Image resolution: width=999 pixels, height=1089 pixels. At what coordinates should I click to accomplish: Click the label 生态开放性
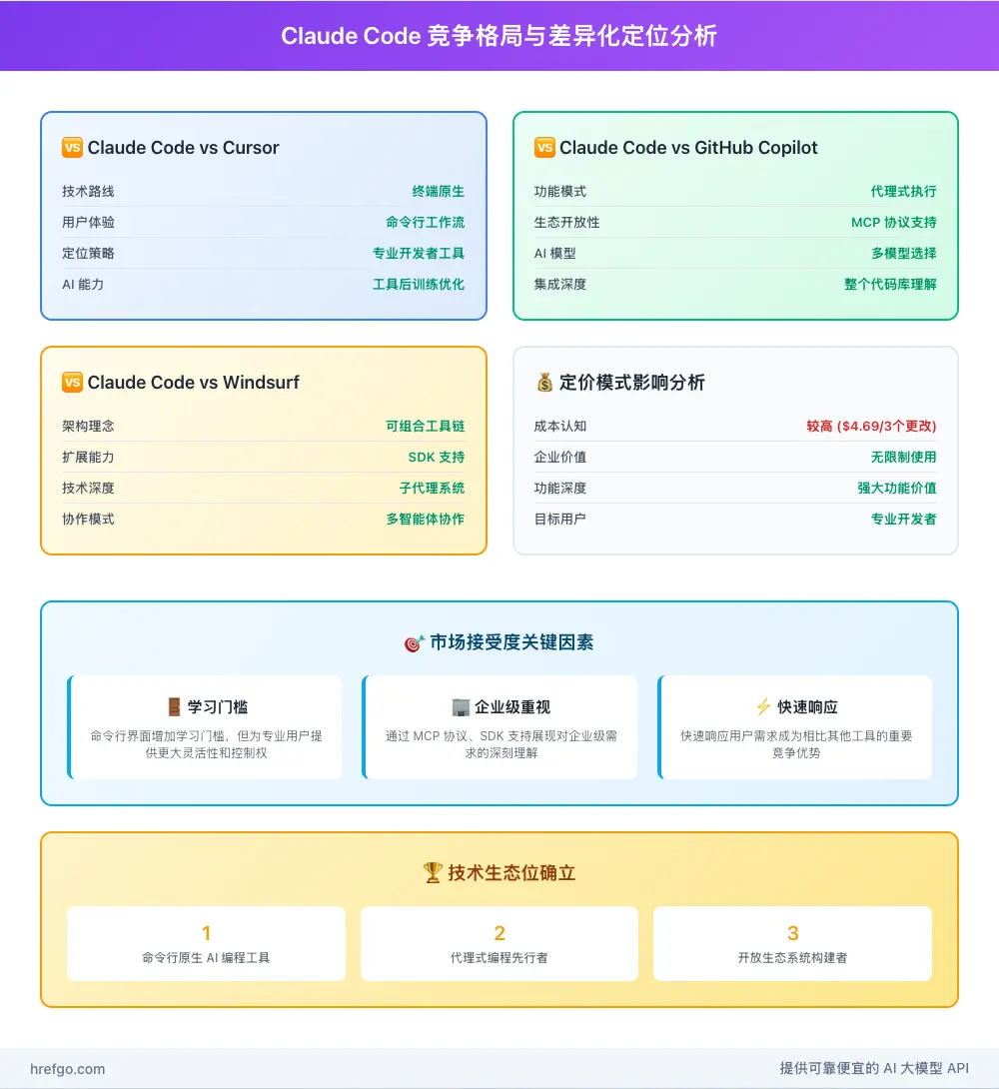566,222
